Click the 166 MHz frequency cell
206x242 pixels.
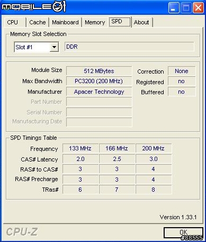(117, 148)
